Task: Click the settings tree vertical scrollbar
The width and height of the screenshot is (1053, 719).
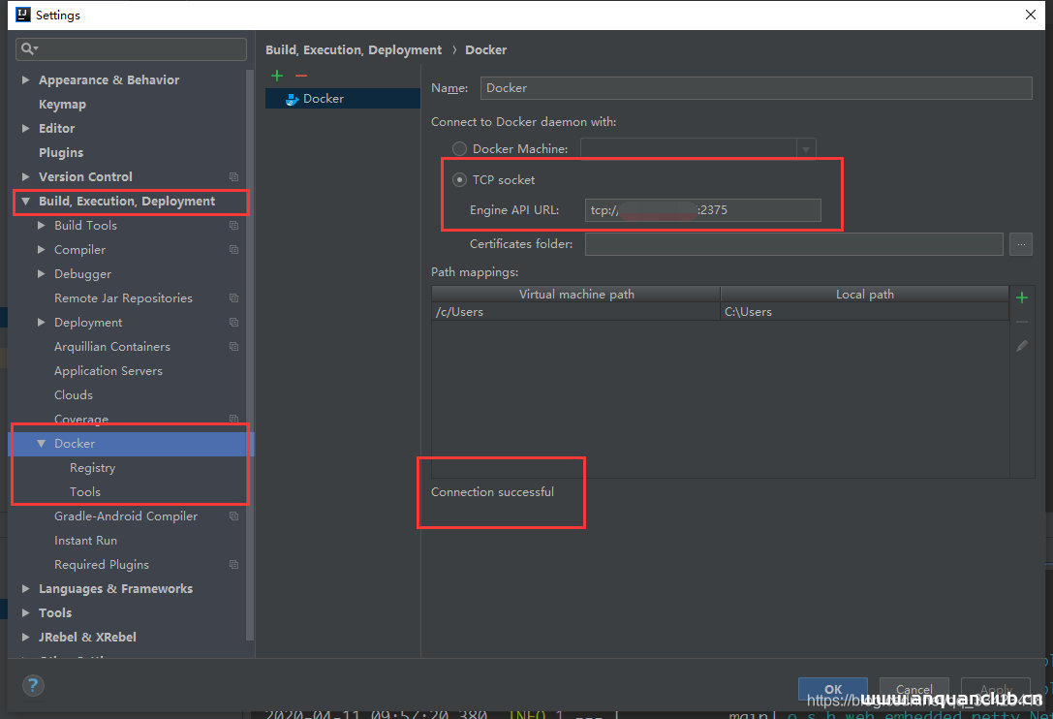Action: click(x=250, y=355)
